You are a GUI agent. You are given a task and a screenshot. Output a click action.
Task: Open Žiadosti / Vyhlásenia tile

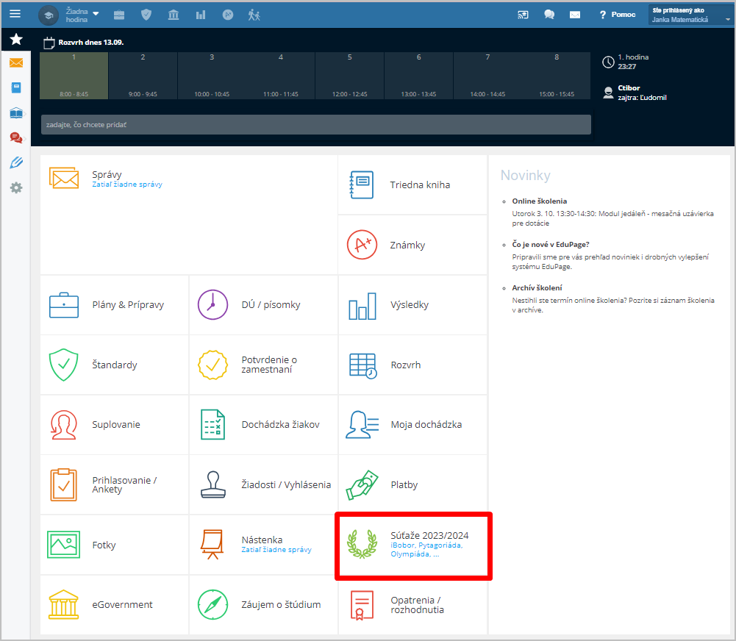pos(263,484)
